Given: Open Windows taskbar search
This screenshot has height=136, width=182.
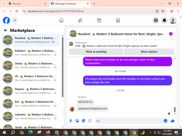Looking at the screenshot, I should 13,133.
